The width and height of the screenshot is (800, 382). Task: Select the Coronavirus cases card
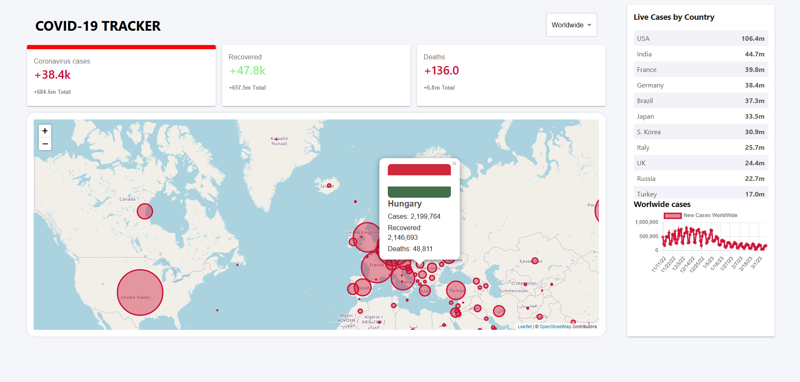pyautogui.click(x=121, y=76)
